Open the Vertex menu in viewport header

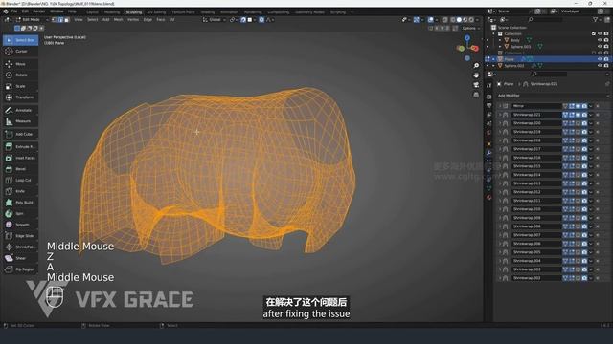(x=133, y=19)
